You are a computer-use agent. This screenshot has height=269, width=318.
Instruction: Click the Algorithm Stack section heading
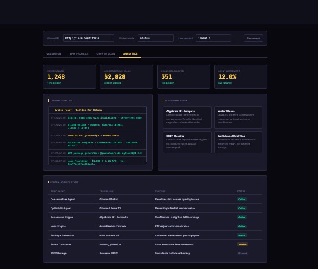click(176, 101)
